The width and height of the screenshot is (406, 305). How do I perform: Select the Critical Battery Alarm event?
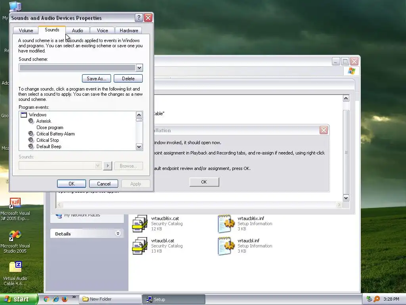(x=56, y=134)
